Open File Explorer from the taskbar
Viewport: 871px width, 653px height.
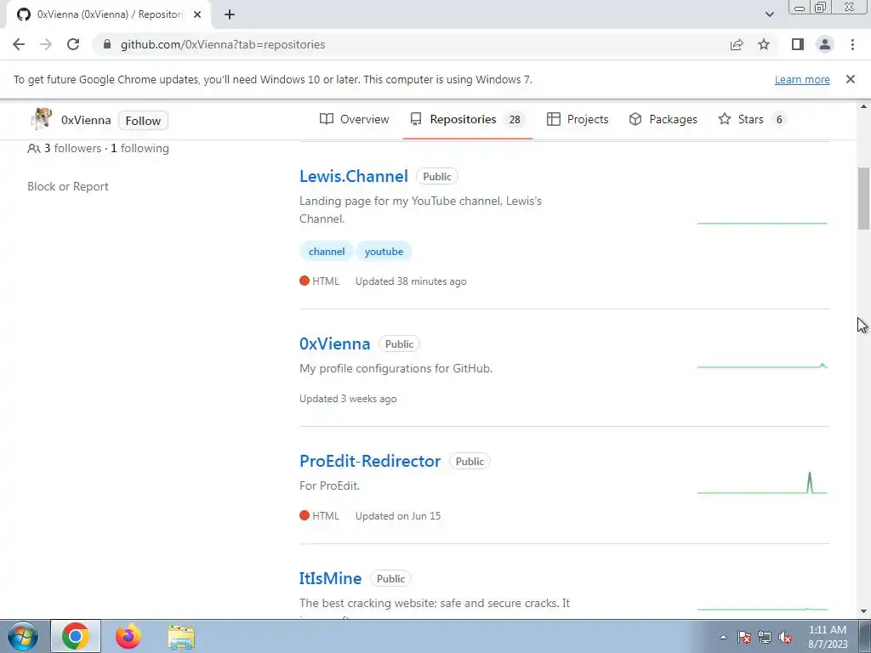coord(182,637)
